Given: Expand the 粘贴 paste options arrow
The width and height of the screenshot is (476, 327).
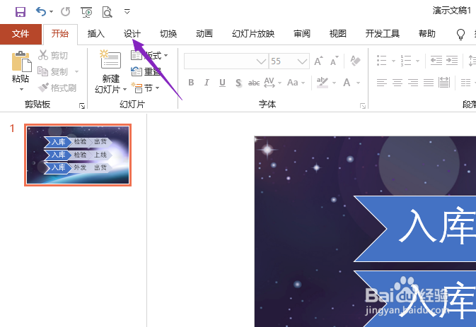Looking at the screenshot, I should 21,90.
